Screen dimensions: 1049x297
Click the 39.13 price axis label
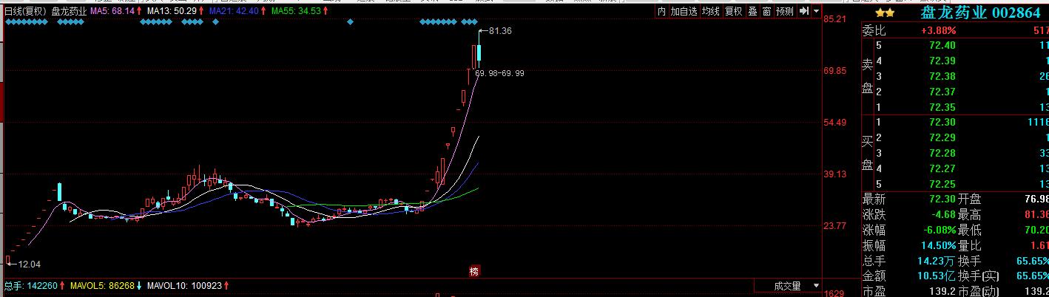click(836, 174)
